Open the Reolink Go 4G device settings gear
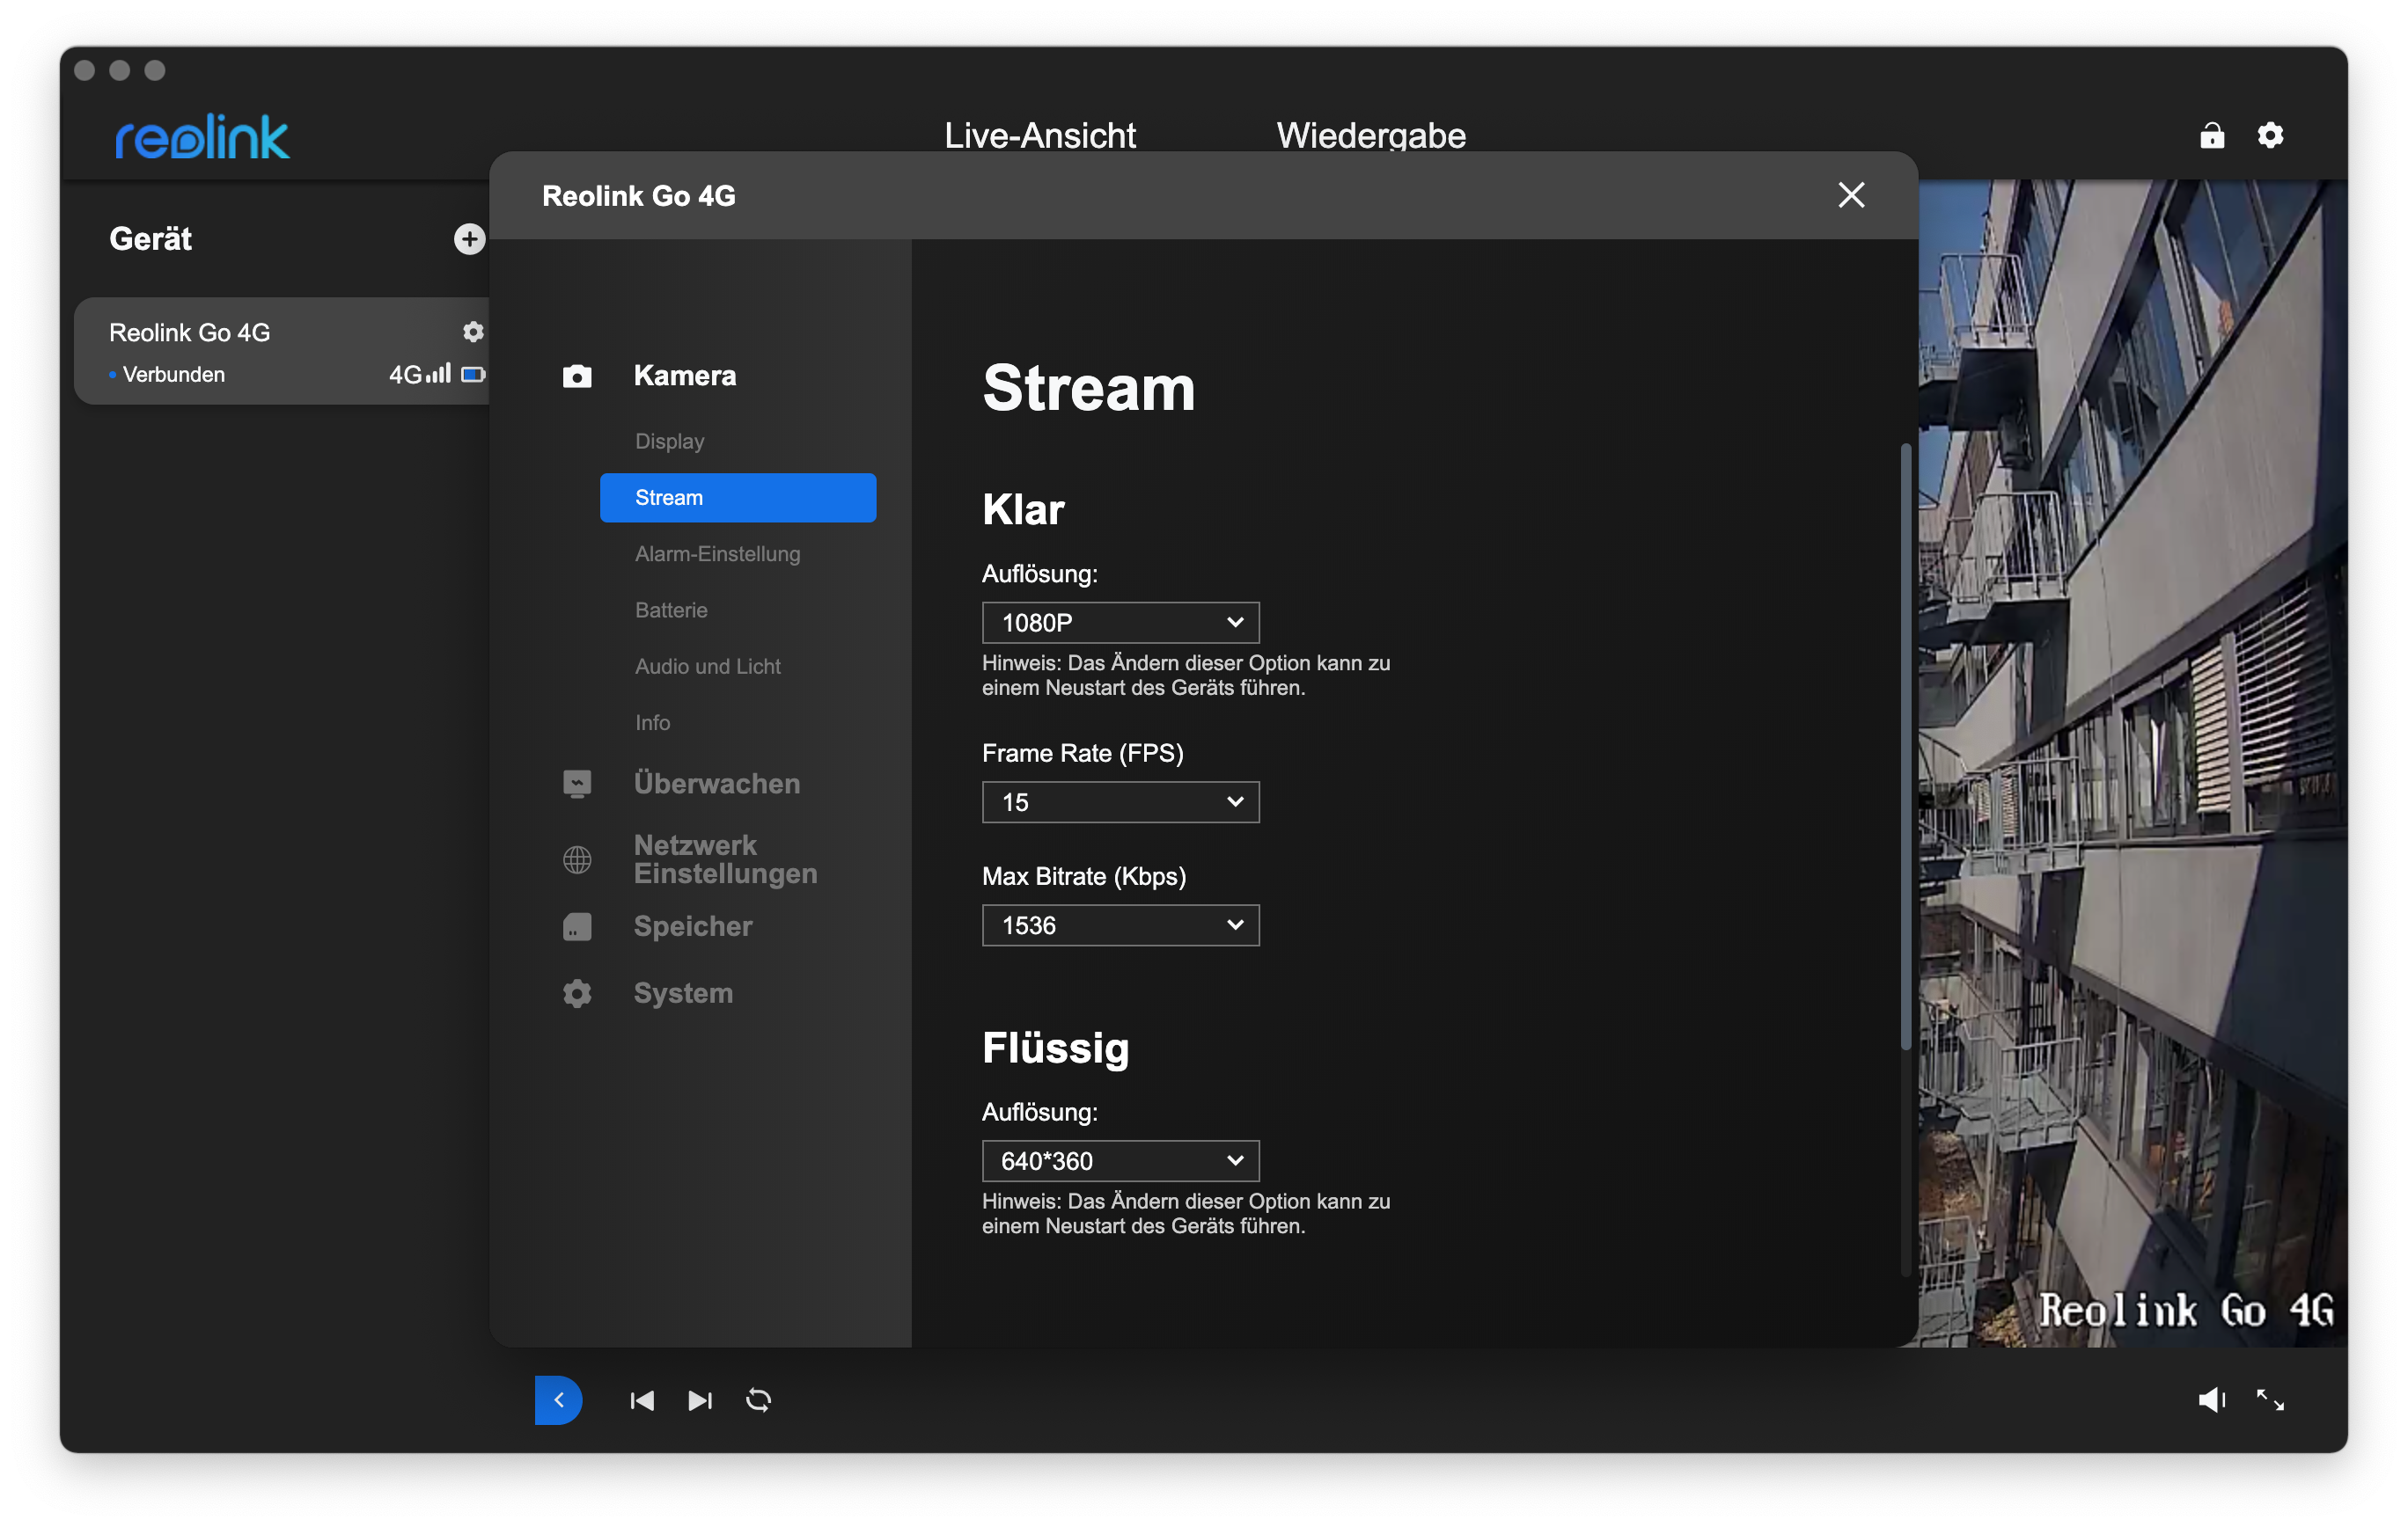This screenshot has height=1527, width=2408. tap(473, 332)
